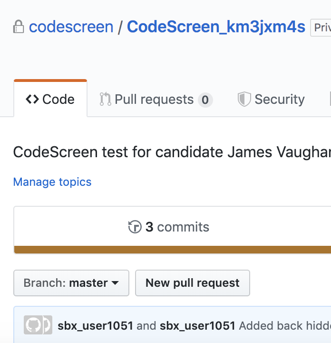Click the caret arrow next to master
The width and height of the screenshot is (331, 343).
(x=115, y=283)
